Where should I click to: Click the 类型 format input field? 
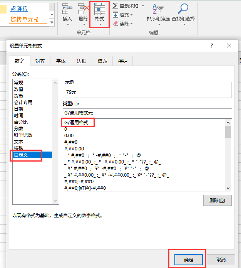pos(147,113)
